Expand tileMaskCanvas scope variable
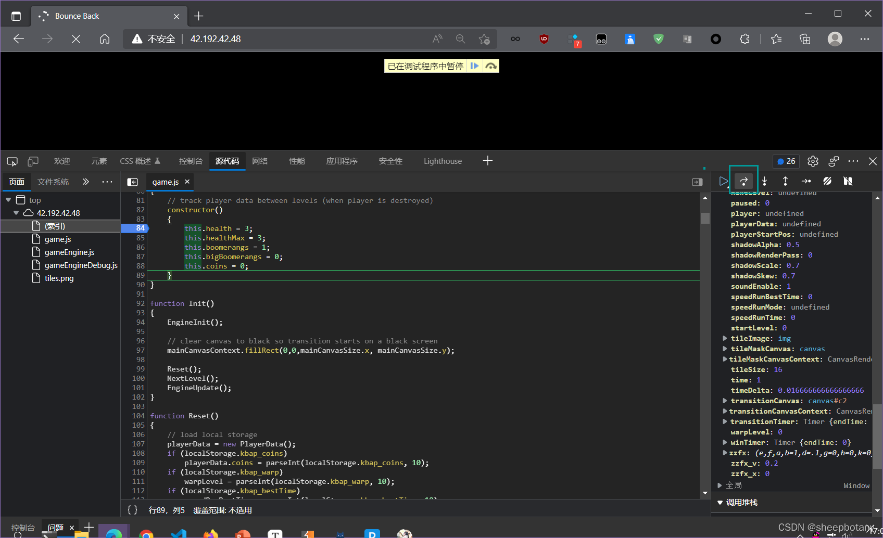Screen dimensions: 883x538 click(x=725, y=349)
